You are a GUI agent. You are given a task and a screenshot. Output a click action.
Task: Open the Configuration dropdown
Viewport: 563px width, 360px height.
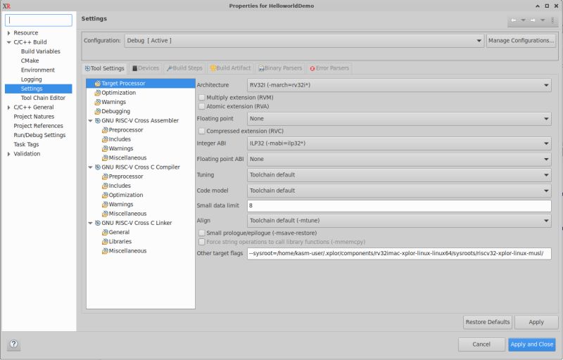[304, 41]
